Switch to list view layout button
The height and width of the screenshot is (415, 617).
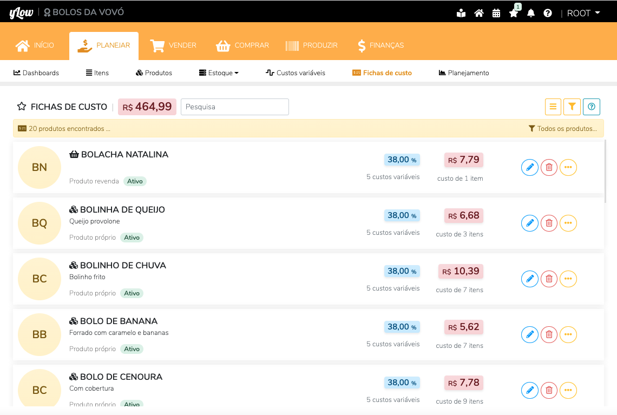(553, 107)
